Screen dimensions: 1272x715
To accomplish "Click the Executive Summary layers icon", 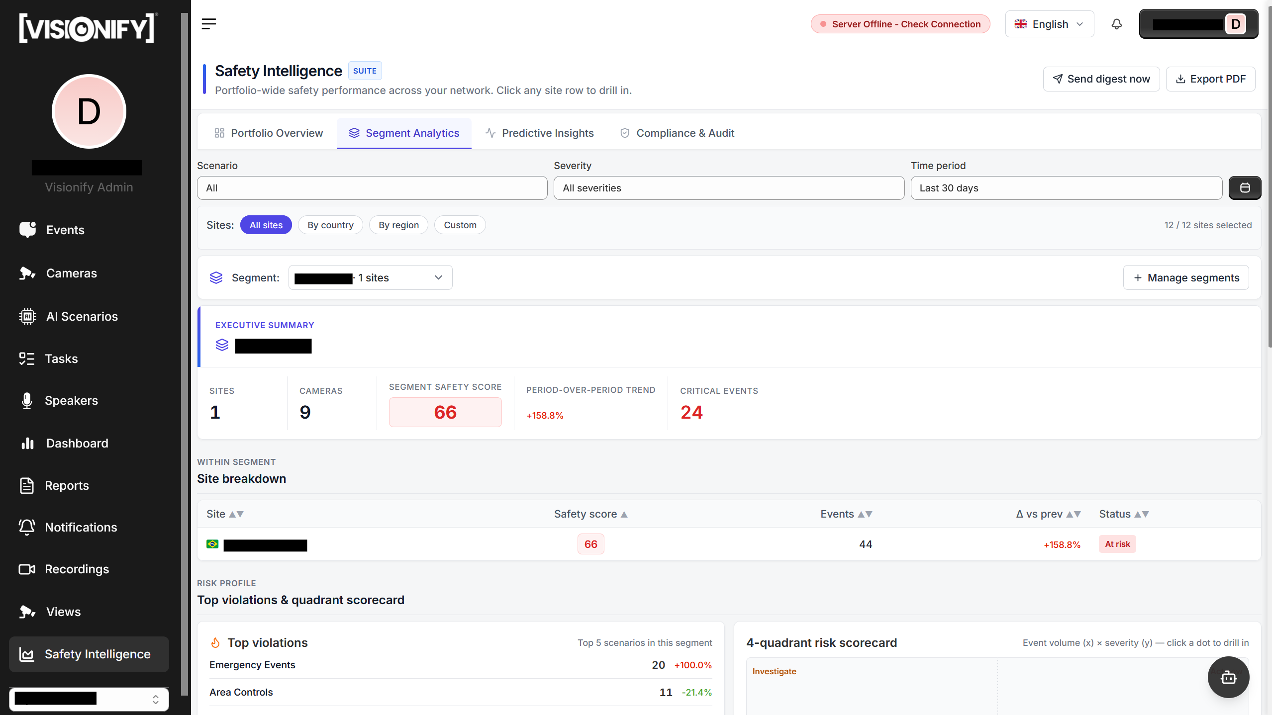I will 222,345.
